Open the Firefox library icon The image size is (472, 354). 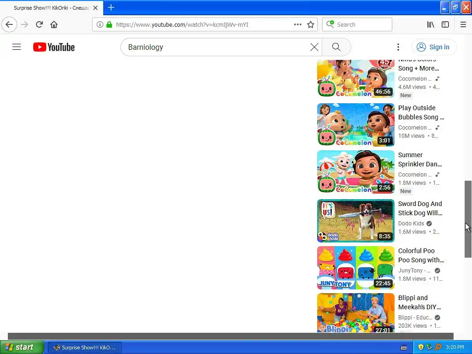pyautogui.click(x=431, y=25)
